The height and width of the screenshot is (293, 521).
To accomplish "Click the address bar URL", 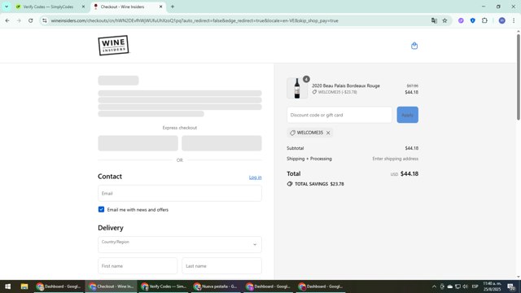I will coord(195,20).
